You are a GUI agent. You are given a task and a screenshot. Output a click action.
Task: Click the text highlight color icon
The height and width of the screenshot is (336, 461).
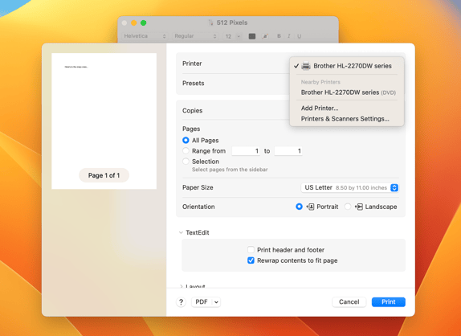click(x=265, y=36)
